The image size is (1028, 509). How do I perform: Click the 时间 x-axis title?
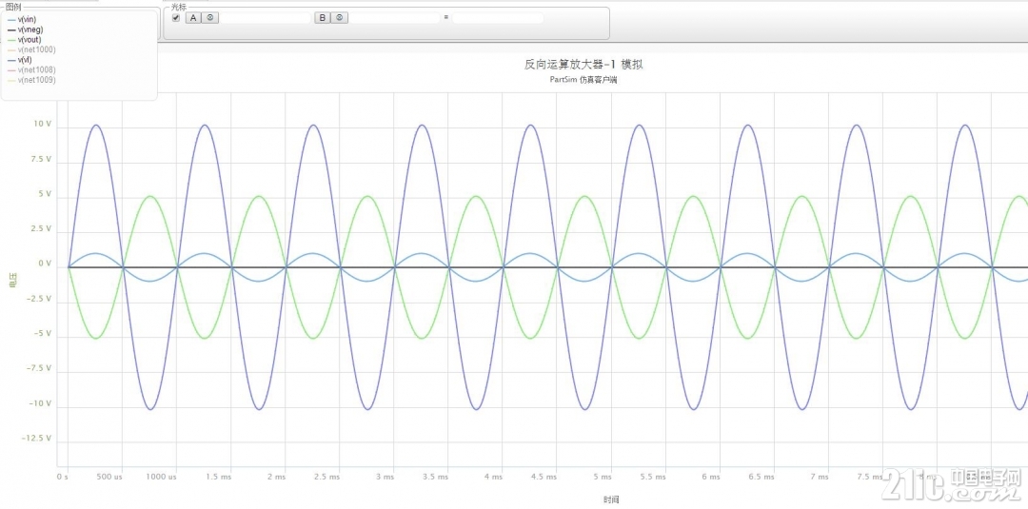click(611, 499)
